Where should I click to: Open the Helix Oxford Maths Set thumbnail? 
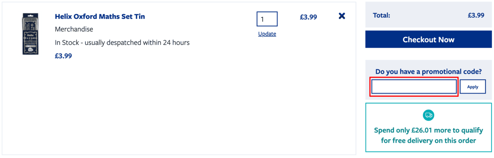(30, 39)
